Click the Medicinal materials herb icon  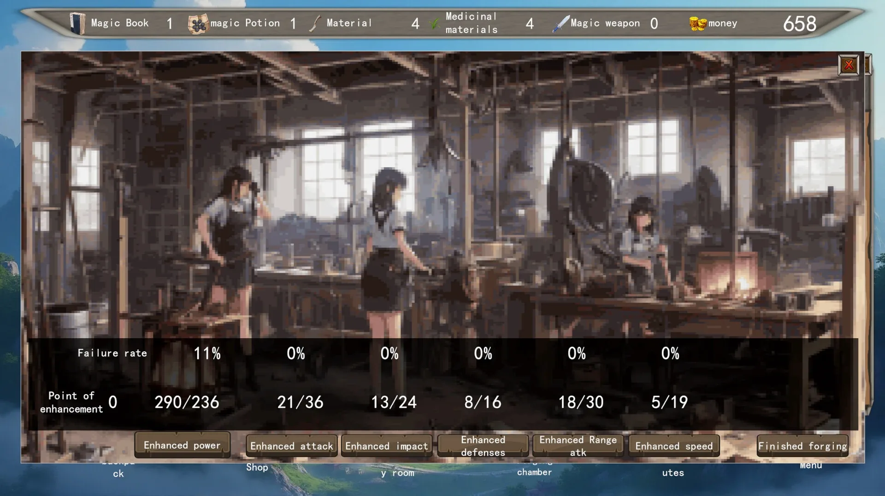[434, 24]
